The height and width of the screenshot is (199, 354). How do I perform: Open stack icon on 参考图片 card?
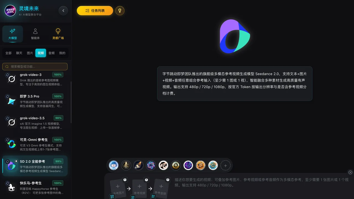point(125,180)
